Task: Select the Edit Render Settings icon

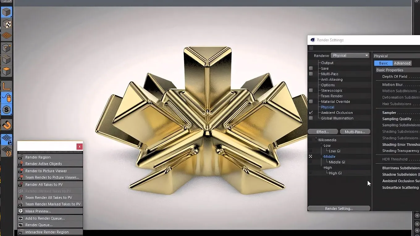Action: [x=7, y=35]
